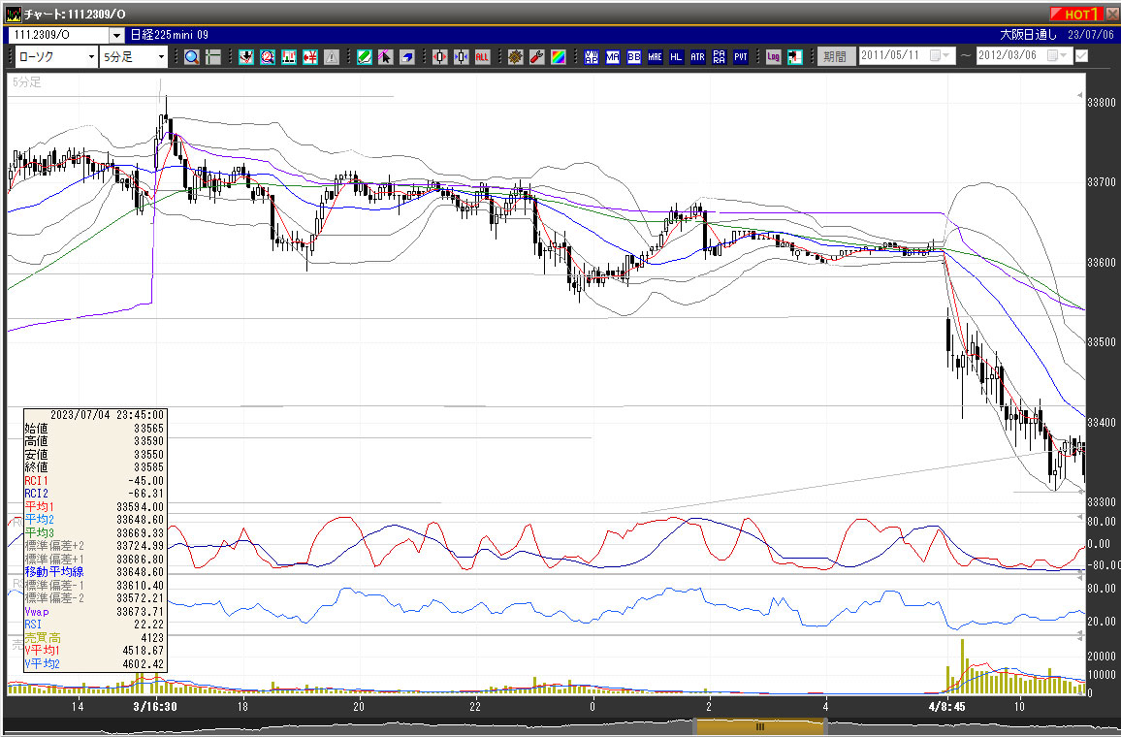Toggle the VWAP indicator button
Screen dimensions: 1121x737
pyautogui.click(x=592, y=57)
